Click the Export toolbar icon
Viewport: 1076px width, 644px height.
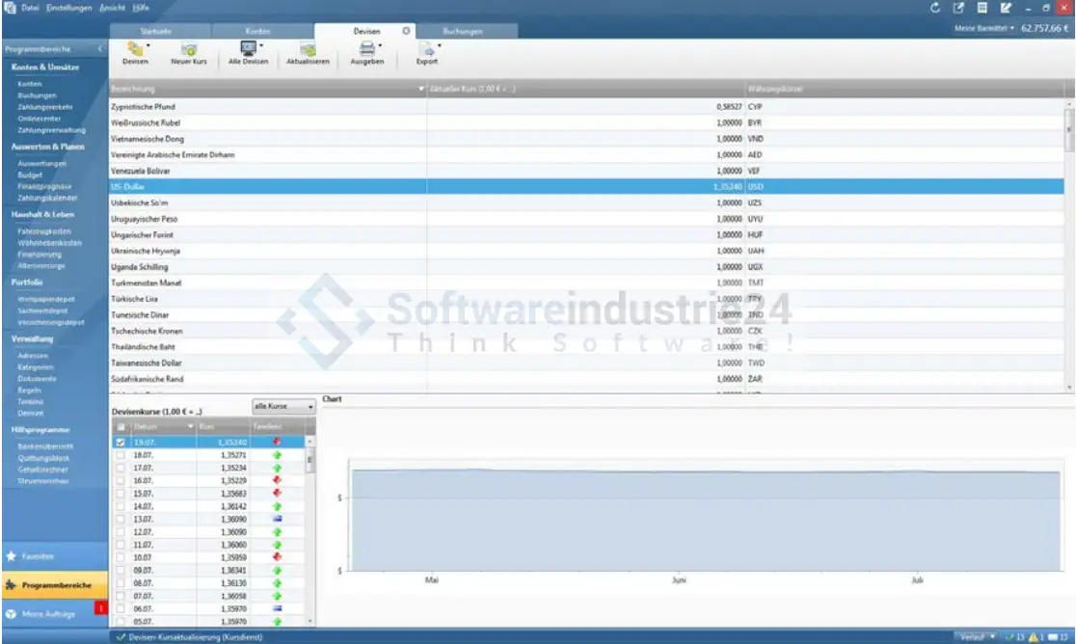426,50
